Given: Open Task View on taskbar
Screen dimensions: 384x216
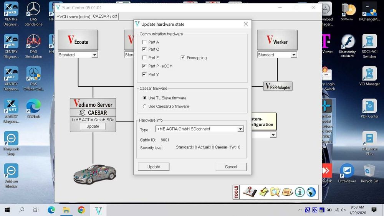Looking at the screenshot, I should click(36, 210).
